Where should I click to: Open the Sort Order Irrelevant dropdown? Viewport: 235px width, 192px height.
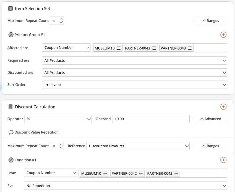135,85
